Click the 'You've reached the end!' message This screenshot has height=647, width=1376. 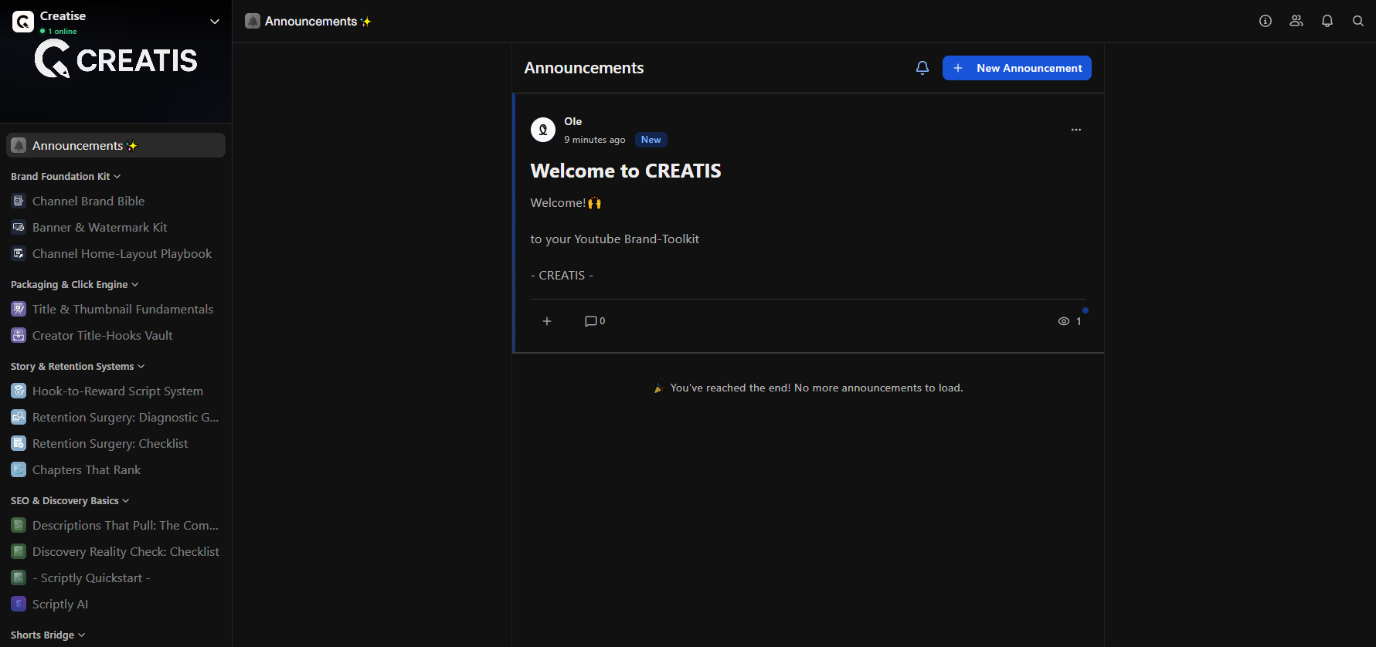(x=808, y=388)
